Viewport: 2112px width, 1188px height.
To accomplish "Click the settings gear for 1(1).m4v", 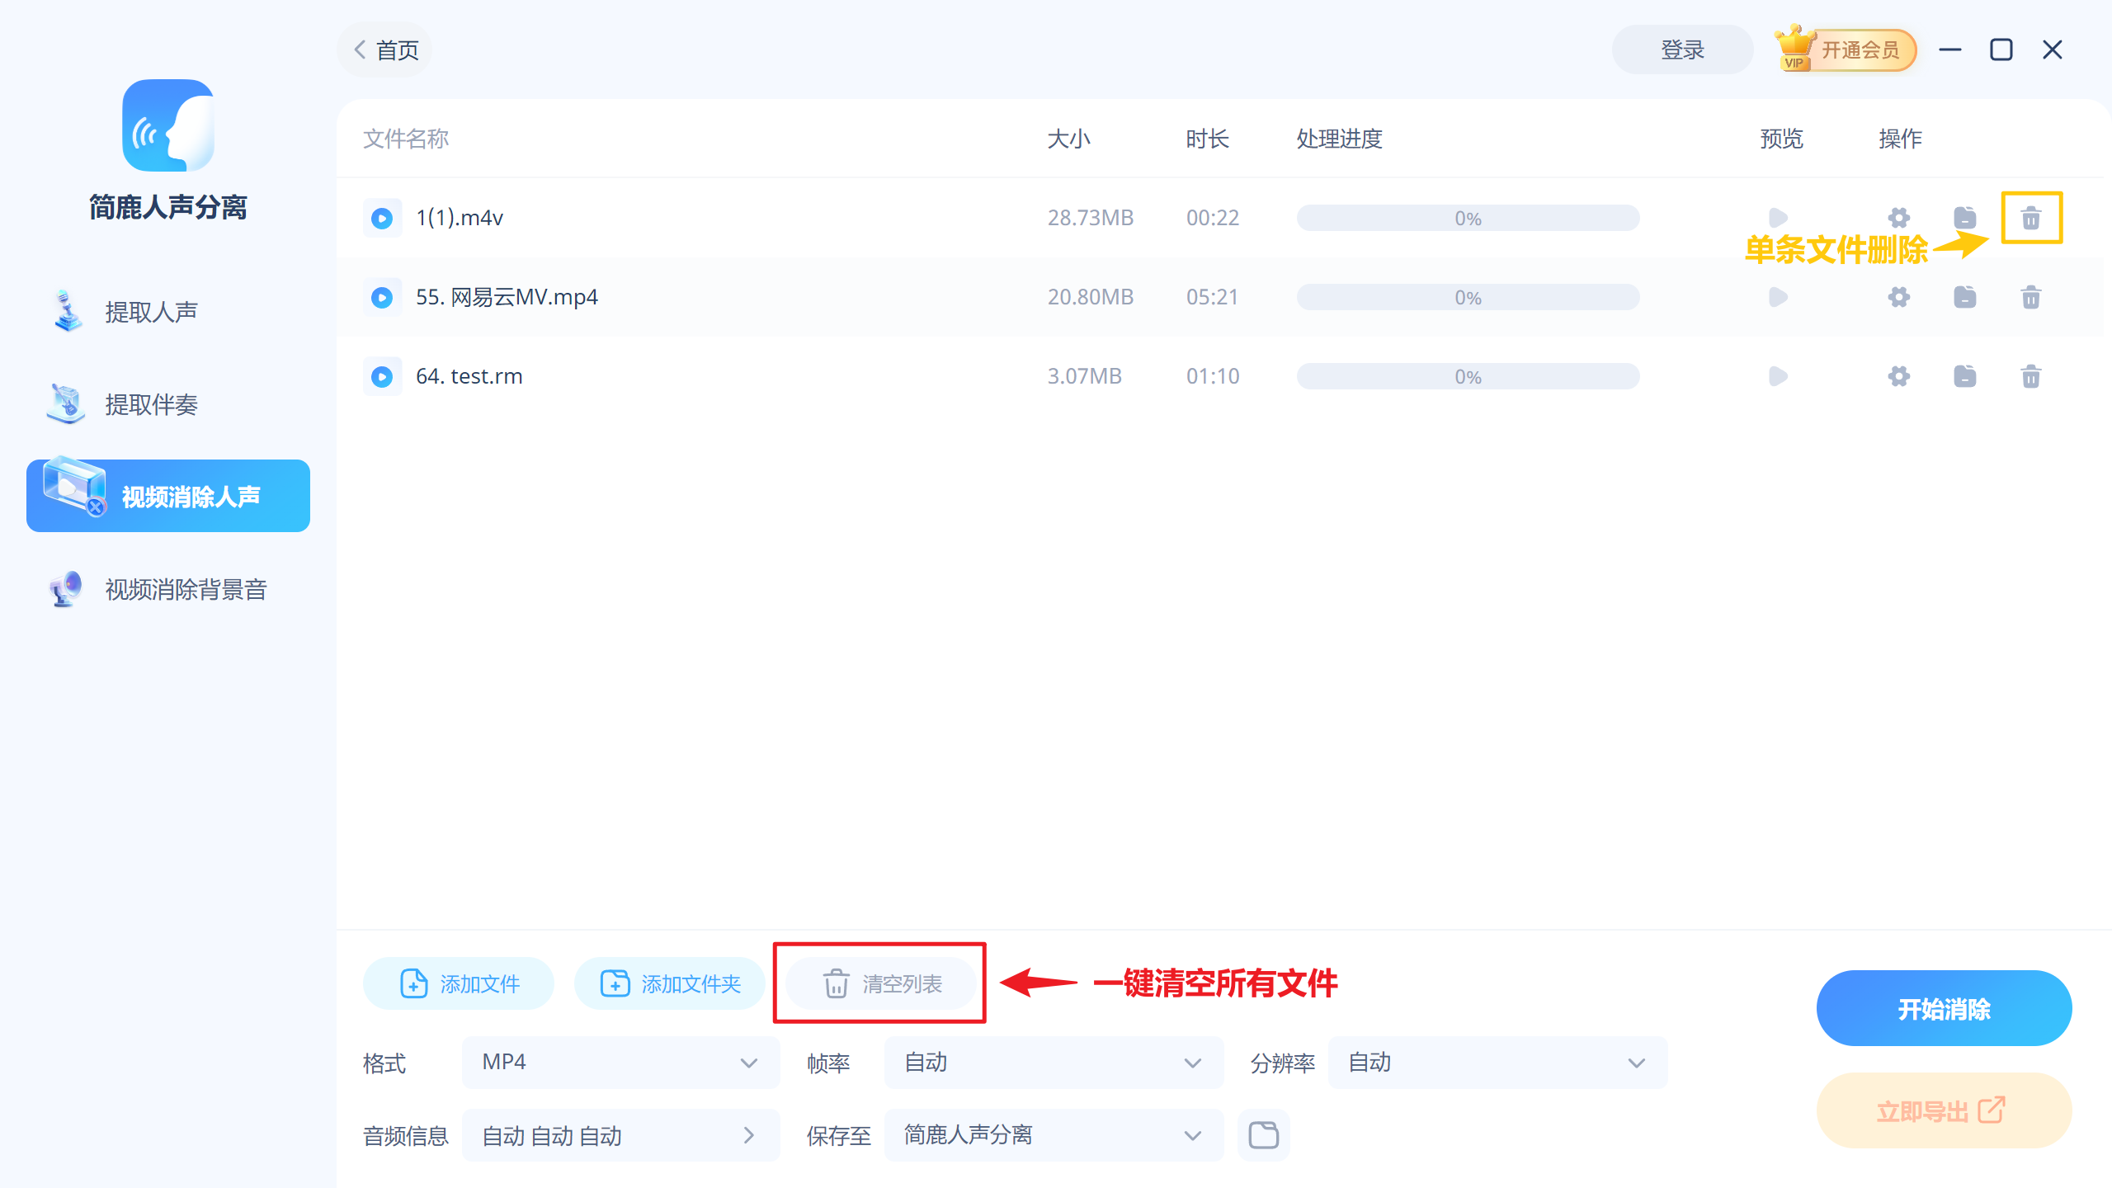I will pyautogui.click(x=1898, y=218).
